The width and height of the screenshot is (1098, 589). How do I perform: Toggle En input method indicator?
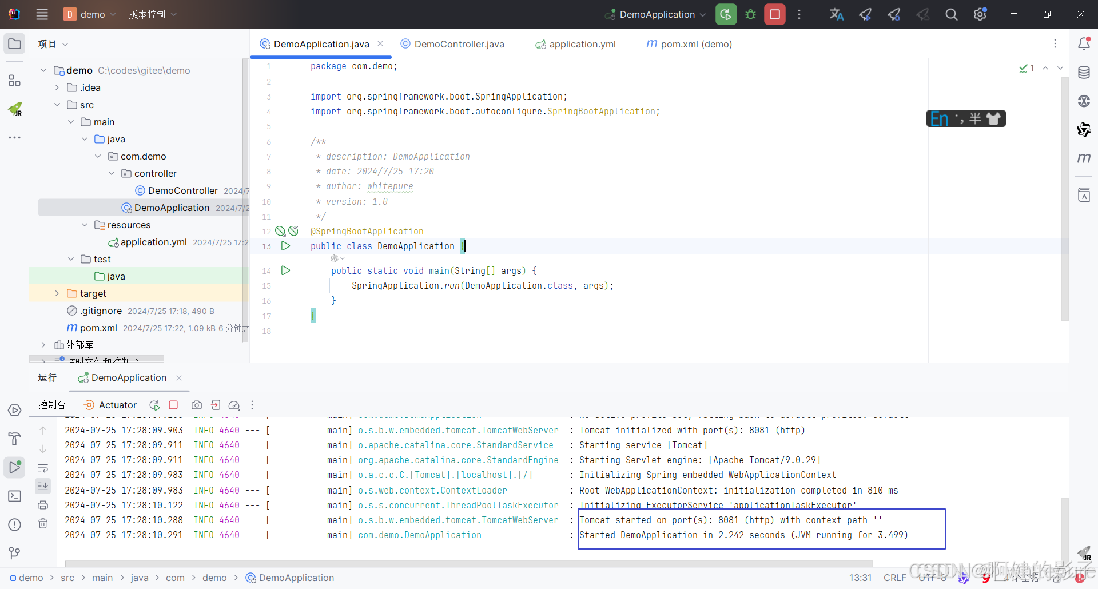point(940,119)
